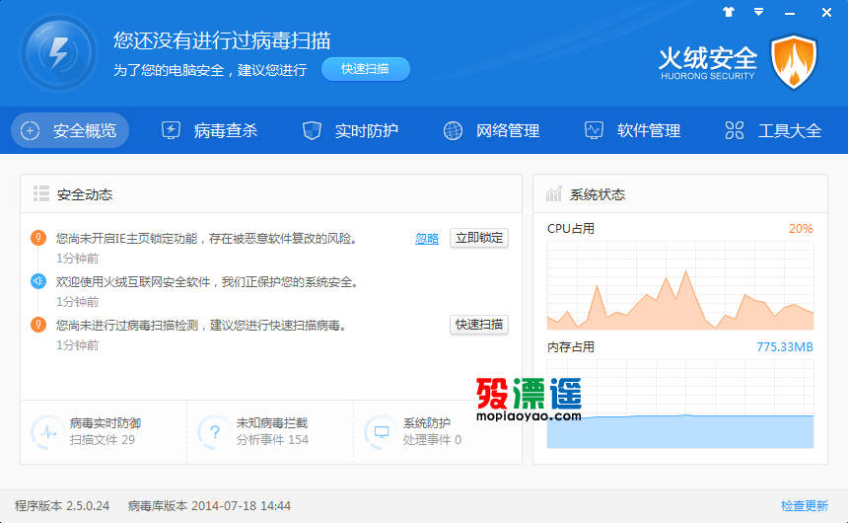Click the 病毒查杀 lightning screen icon
Viewport: 848px width, 523px height.
(171, 130)
